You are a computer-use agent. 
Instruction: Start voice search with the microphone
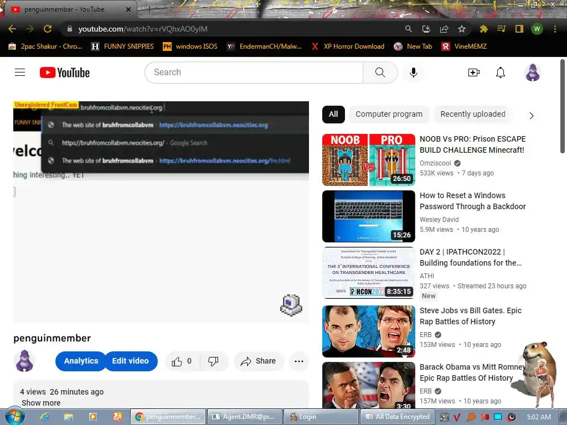point(413,72)
